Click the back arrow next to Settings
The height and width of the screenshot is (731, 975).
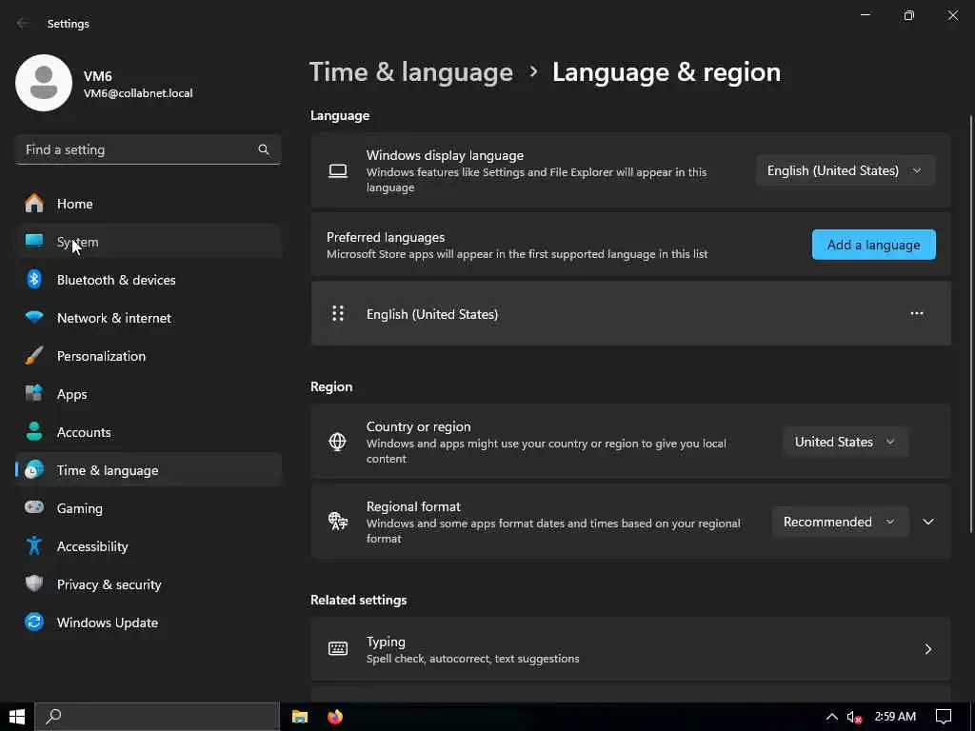click(23, 23)
